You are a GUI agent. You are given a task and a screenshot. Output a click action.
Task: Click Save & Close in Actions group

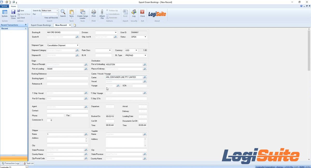[13, 14]
